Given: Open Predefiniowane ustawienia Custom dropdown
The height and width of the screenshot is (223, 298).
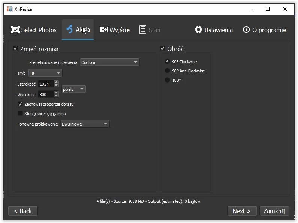Looking at the screenshot, I should tap(110, 62).
